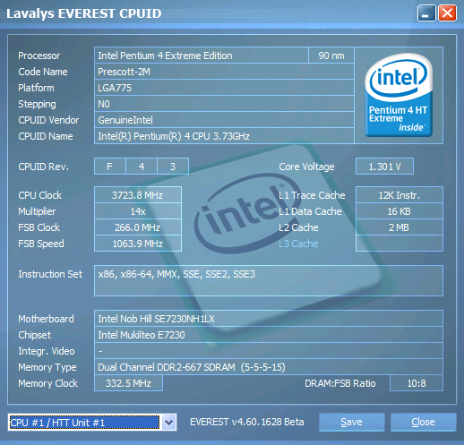Minimize the EVEREST CPUID window
The image size is (464, 445).
pyautogui.click(x=426, y=13)
